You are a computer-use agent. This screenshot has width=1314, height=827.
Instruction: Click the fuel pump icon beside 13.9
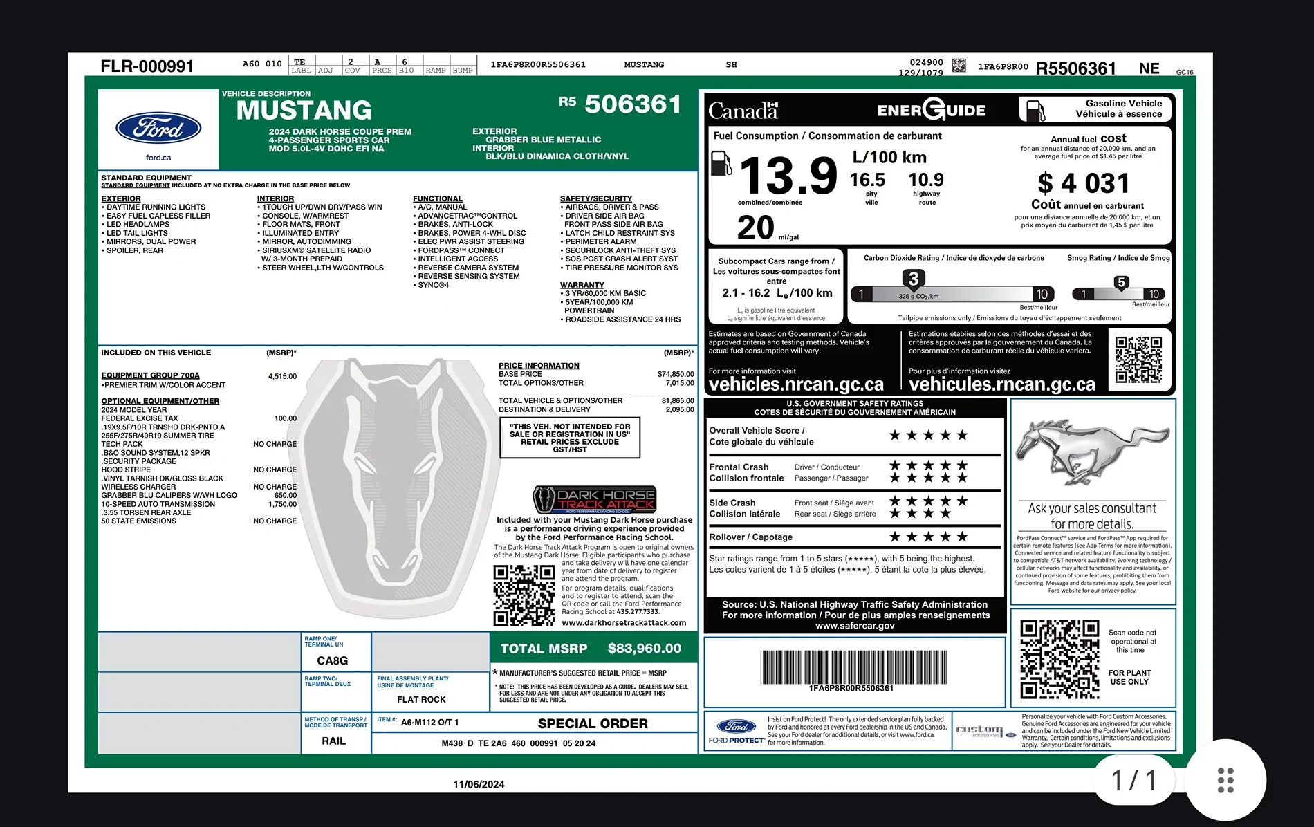tap(721, 163)
